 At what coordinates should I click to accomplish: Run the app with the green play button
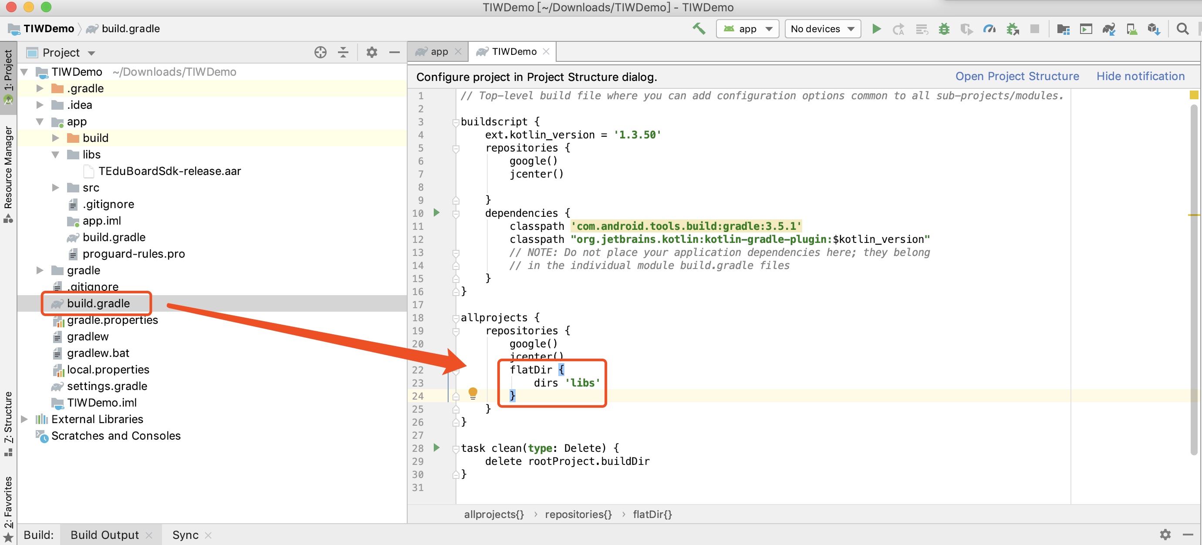876,29
